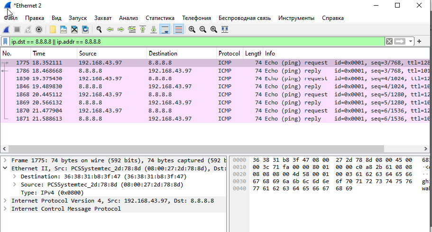Open the Захват menu
Image resolution: width=432 pixels, height=232 pixels.
click(103, 18)
